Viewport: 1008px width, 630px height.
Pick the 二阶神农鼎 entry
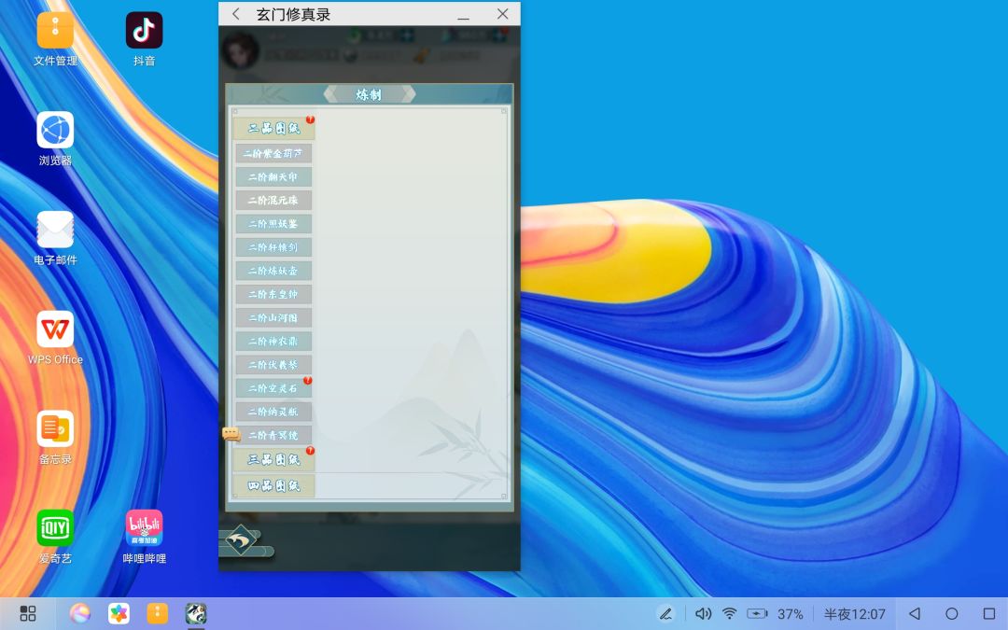pyautogui.click(x=273, y=342)
